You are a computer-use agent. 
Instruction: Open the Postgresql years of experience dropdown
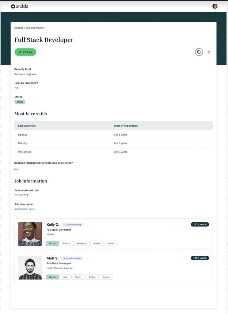[121, 151]
